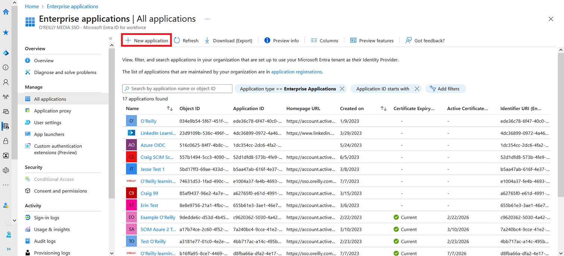Viewport: 564px width, 256px height.
Task: Open the LinkedIn Learning application link
Action: click(158, 133)
